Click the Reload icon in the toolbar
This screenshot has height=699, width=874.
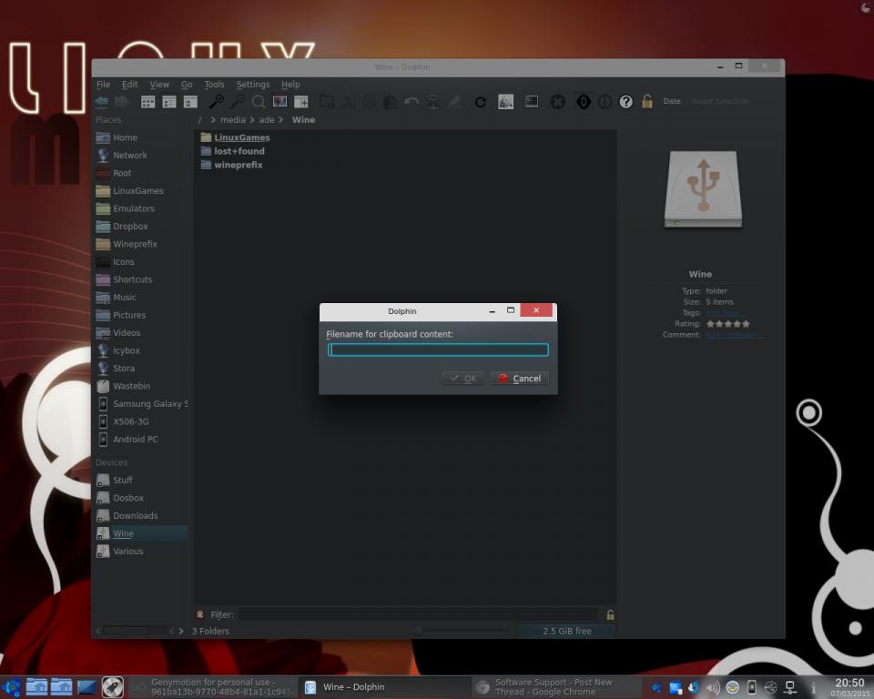click(481, 102)
